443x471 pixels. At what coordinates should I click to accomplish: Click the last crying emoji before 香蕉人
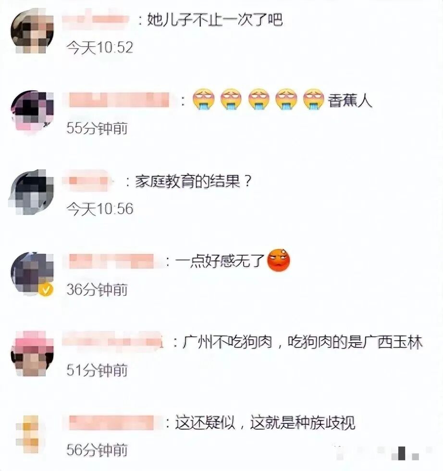314,99
